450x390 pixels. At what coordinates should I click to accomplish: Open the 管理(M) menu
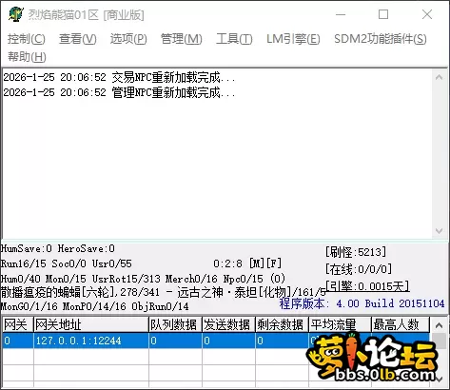point(182,39)
